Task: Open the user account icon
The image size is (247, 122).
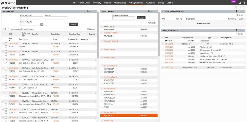Action: [240, 3]
